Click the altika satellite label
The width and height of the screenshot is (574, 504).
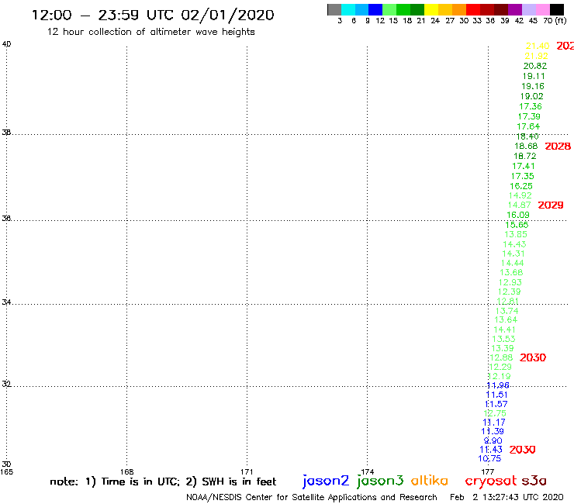point(429,480)
